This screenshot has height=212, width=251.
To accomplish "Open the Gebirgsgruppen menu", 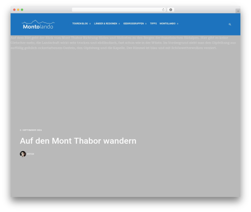I will pos(134,24).
